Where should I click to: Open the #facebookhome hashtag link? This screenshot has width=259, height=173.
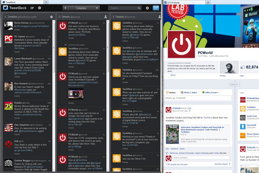pyautogui.click(x=76, y=86)
